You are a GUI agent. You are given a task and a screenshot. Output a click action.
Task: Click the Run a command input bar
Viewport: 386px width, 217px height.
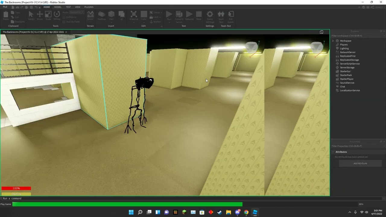(x=193, y=199)
